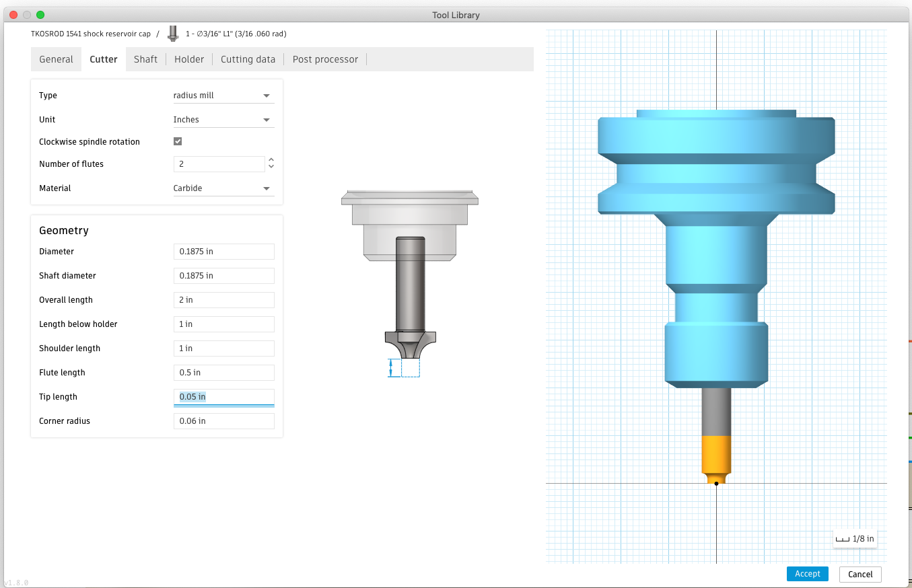Select the Cutter tab
912x588 pixels.
tap(103, 59)
